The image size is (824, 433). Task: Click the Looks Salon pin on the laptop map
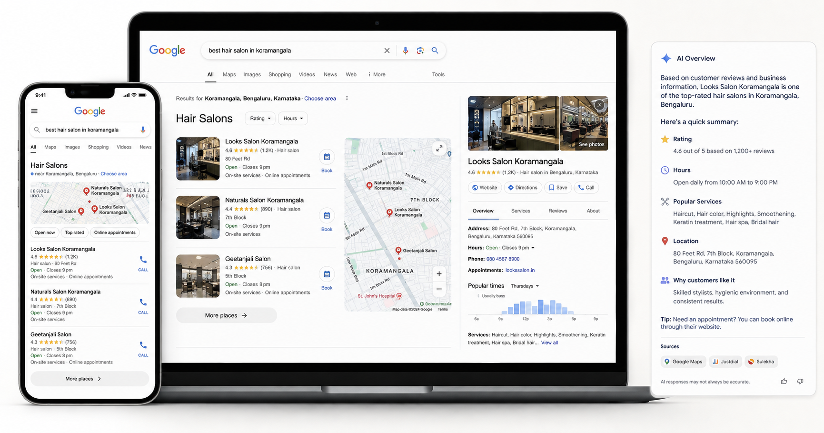389,212
